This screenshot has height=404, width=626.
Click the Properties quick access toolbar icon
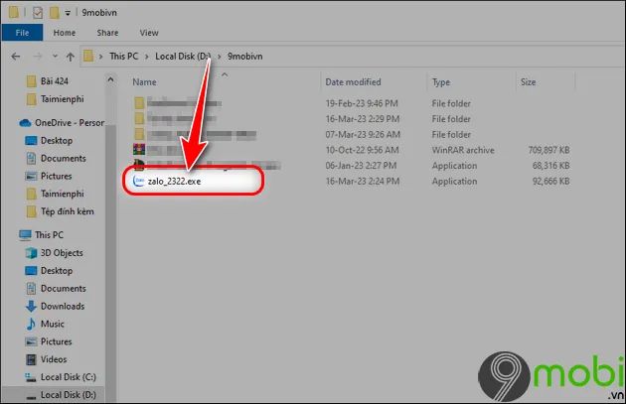click(38, 13)
